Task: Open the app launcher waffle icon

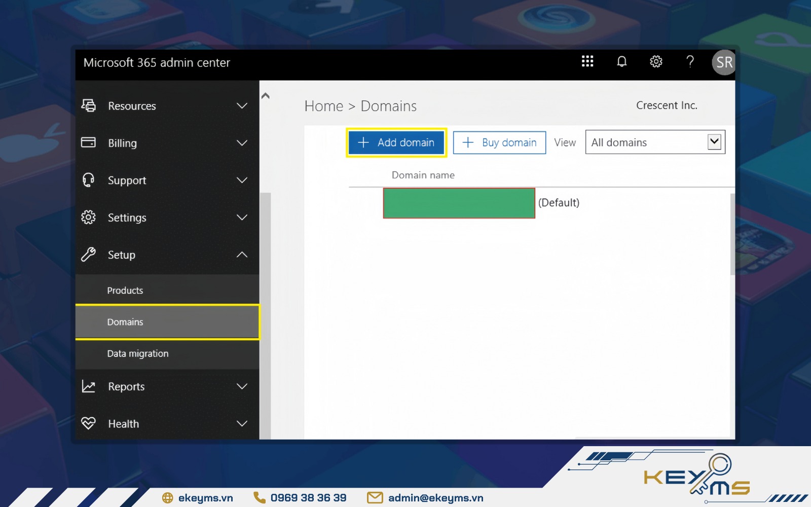Action: 587,61
